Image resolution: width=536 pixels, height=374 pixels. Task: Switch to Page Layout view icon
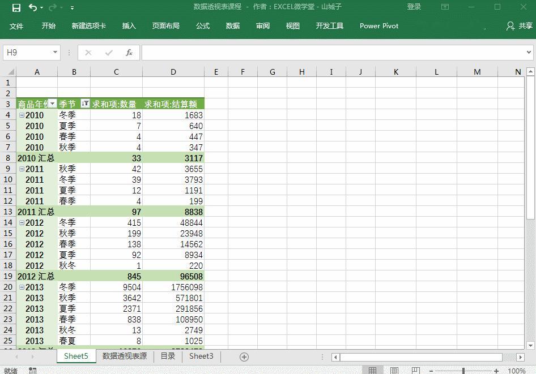click(x=394, y=371)
